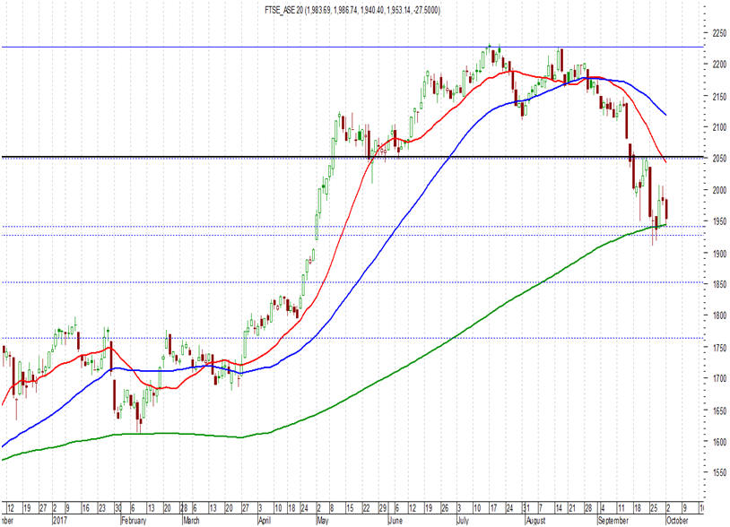Pick the 1800 price axis label
The width and height of the screenshot is (730, 527).
(x=719, y=315)
